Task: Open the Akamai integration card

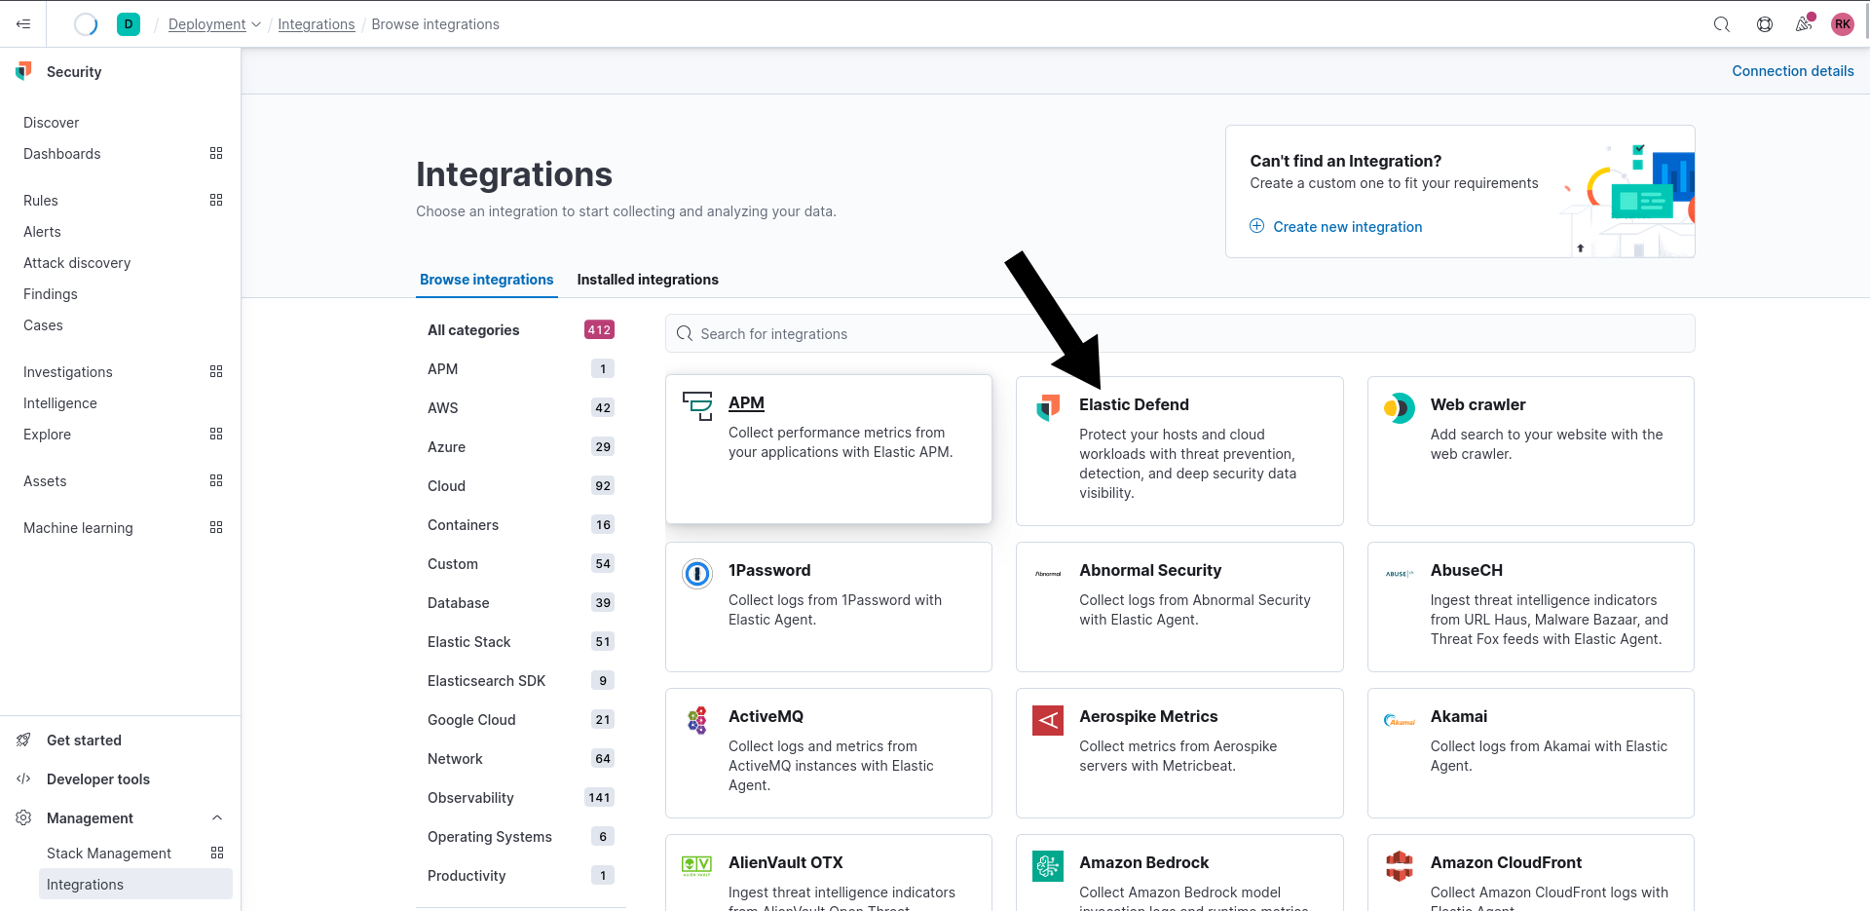Action: (x=1530, y=753)
